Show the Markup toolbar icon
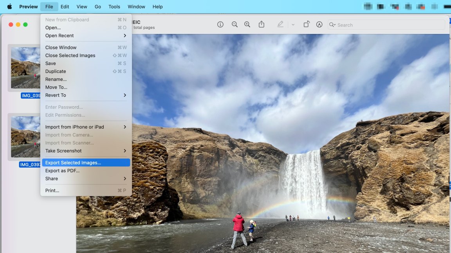This screenshot has width=451, height=253. click(x=319, y=25)
